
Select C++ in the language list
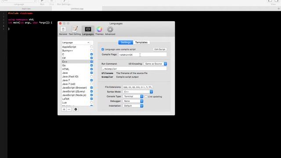tap(65, 62)
